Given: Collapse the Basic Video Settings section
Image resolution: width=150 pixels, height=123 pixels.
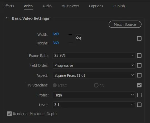Looking at the screenshot, I should point(7,18).
